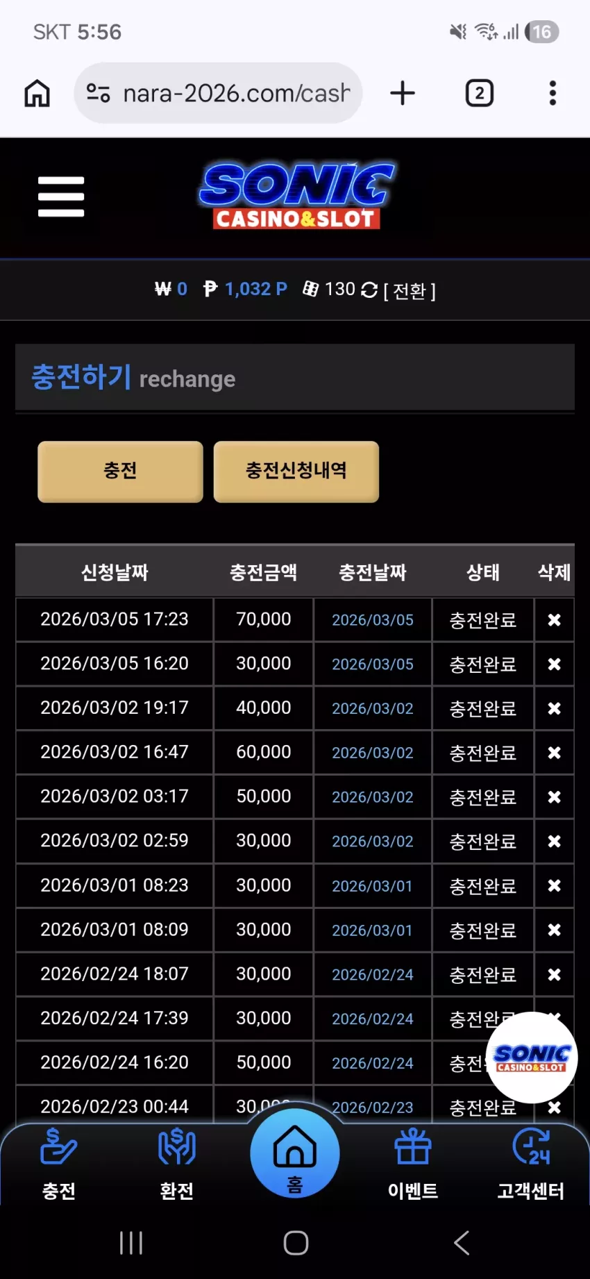Tap the floating Sonic Casino round badge
Image resolution: width=590 pixels, height=1279 pixels.
click(x=532, y=1058)
